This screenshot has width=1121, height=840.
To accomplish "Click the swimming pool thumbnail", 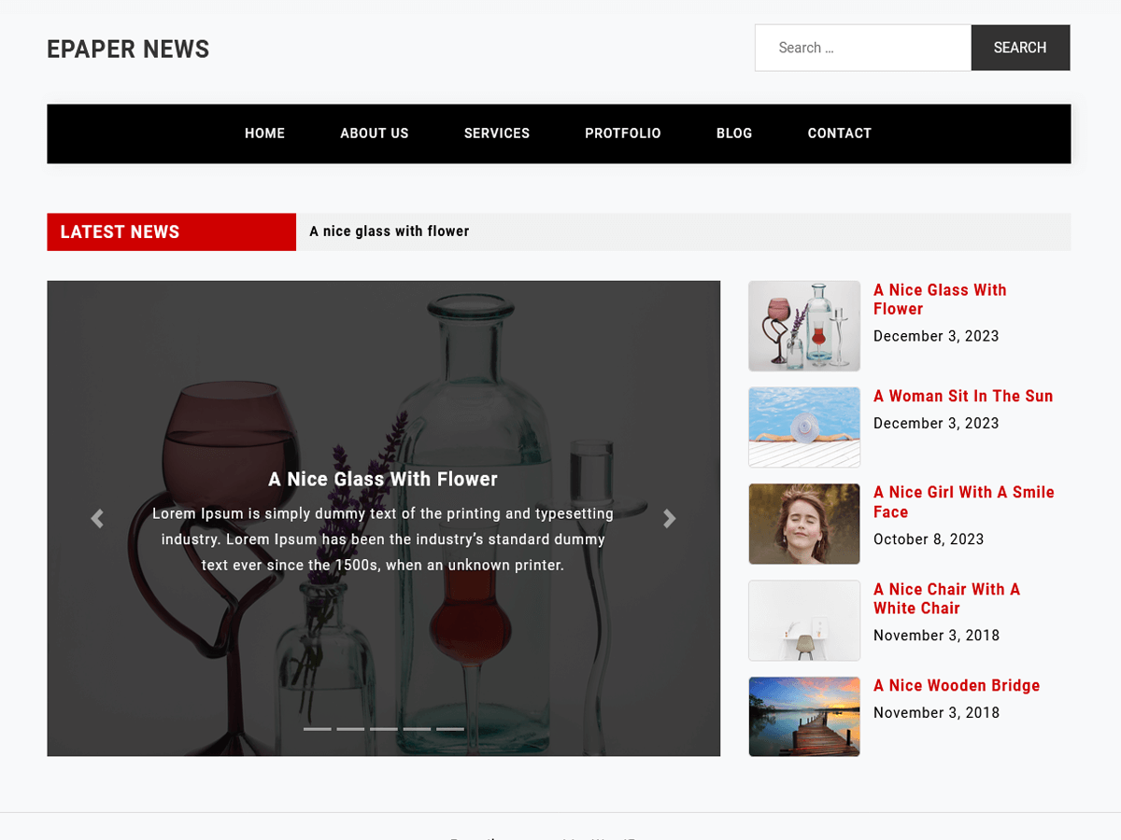I will click(803, 427).
